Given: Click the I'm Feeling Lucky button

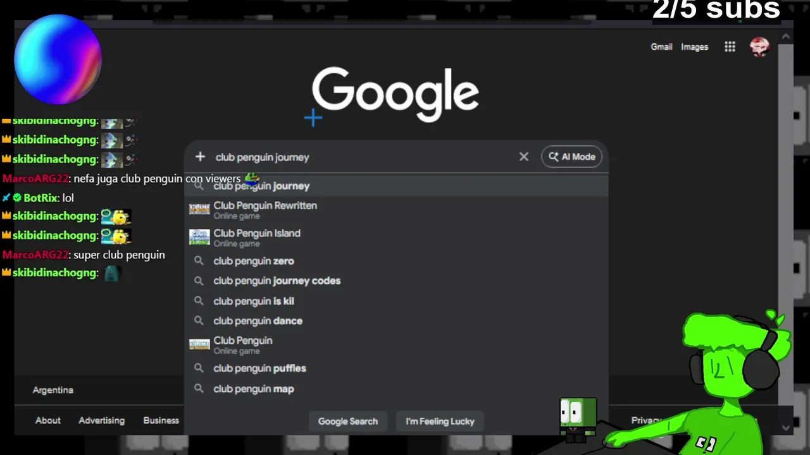Looking at the screenshot, I should coord(440,422).
